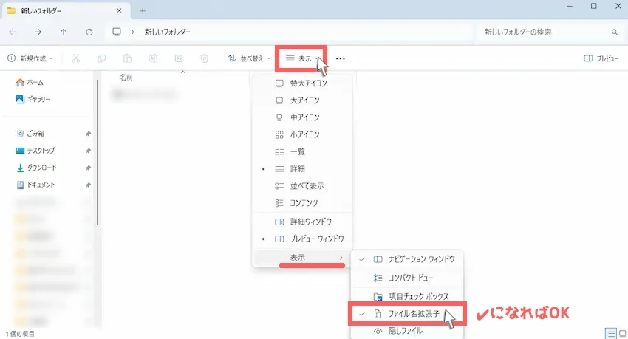Screen dimensions: 628x339
Task: Click 新しいフォルダー in the address bar
Action: click(x=168, y=32)
